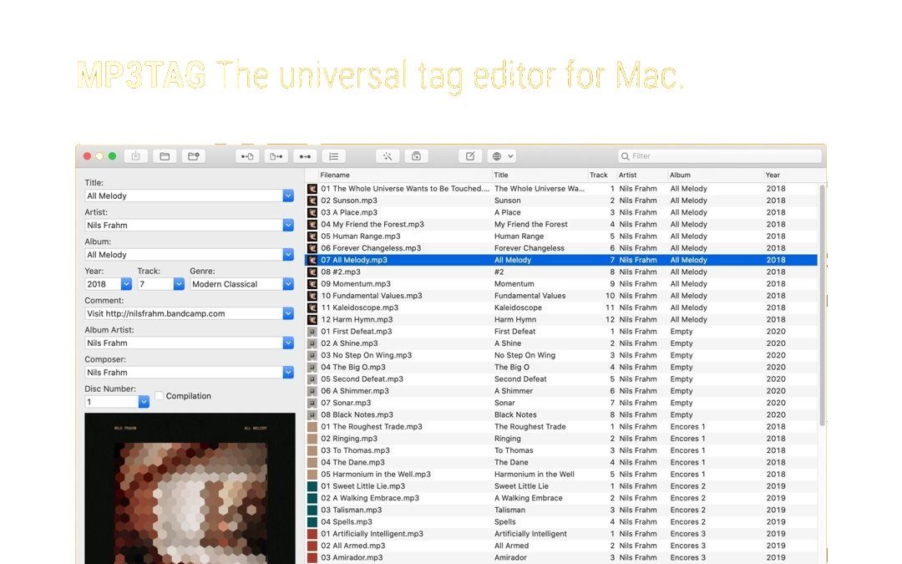Screen dimensions: 902x564
Task: Click cover icon of 01 First Defeat.mp3
Action: click(312, 332)
